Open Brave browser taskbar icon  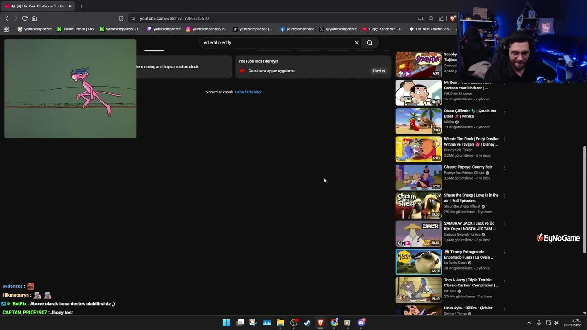321,323
